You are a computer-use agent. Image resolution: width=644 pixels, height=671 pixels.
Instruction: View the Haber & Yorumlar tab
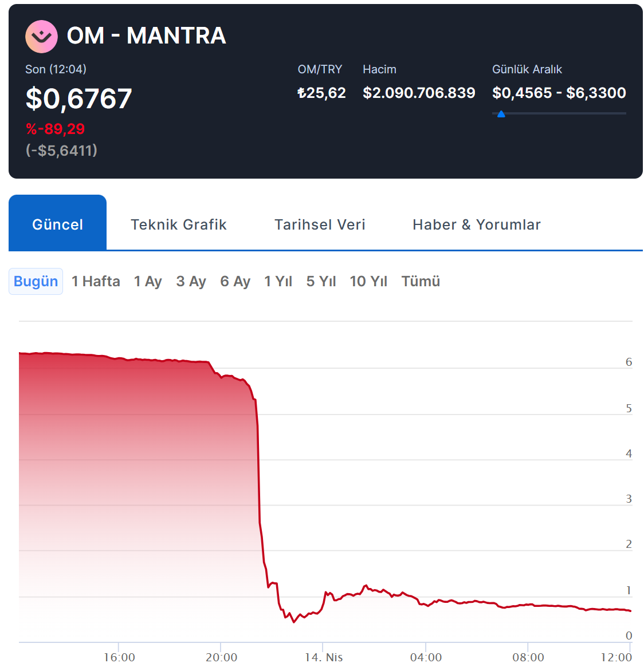pos(476,224)
